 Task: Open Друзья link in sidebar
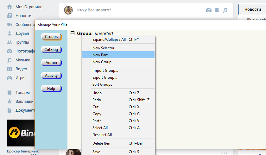(x=22, y=33)
